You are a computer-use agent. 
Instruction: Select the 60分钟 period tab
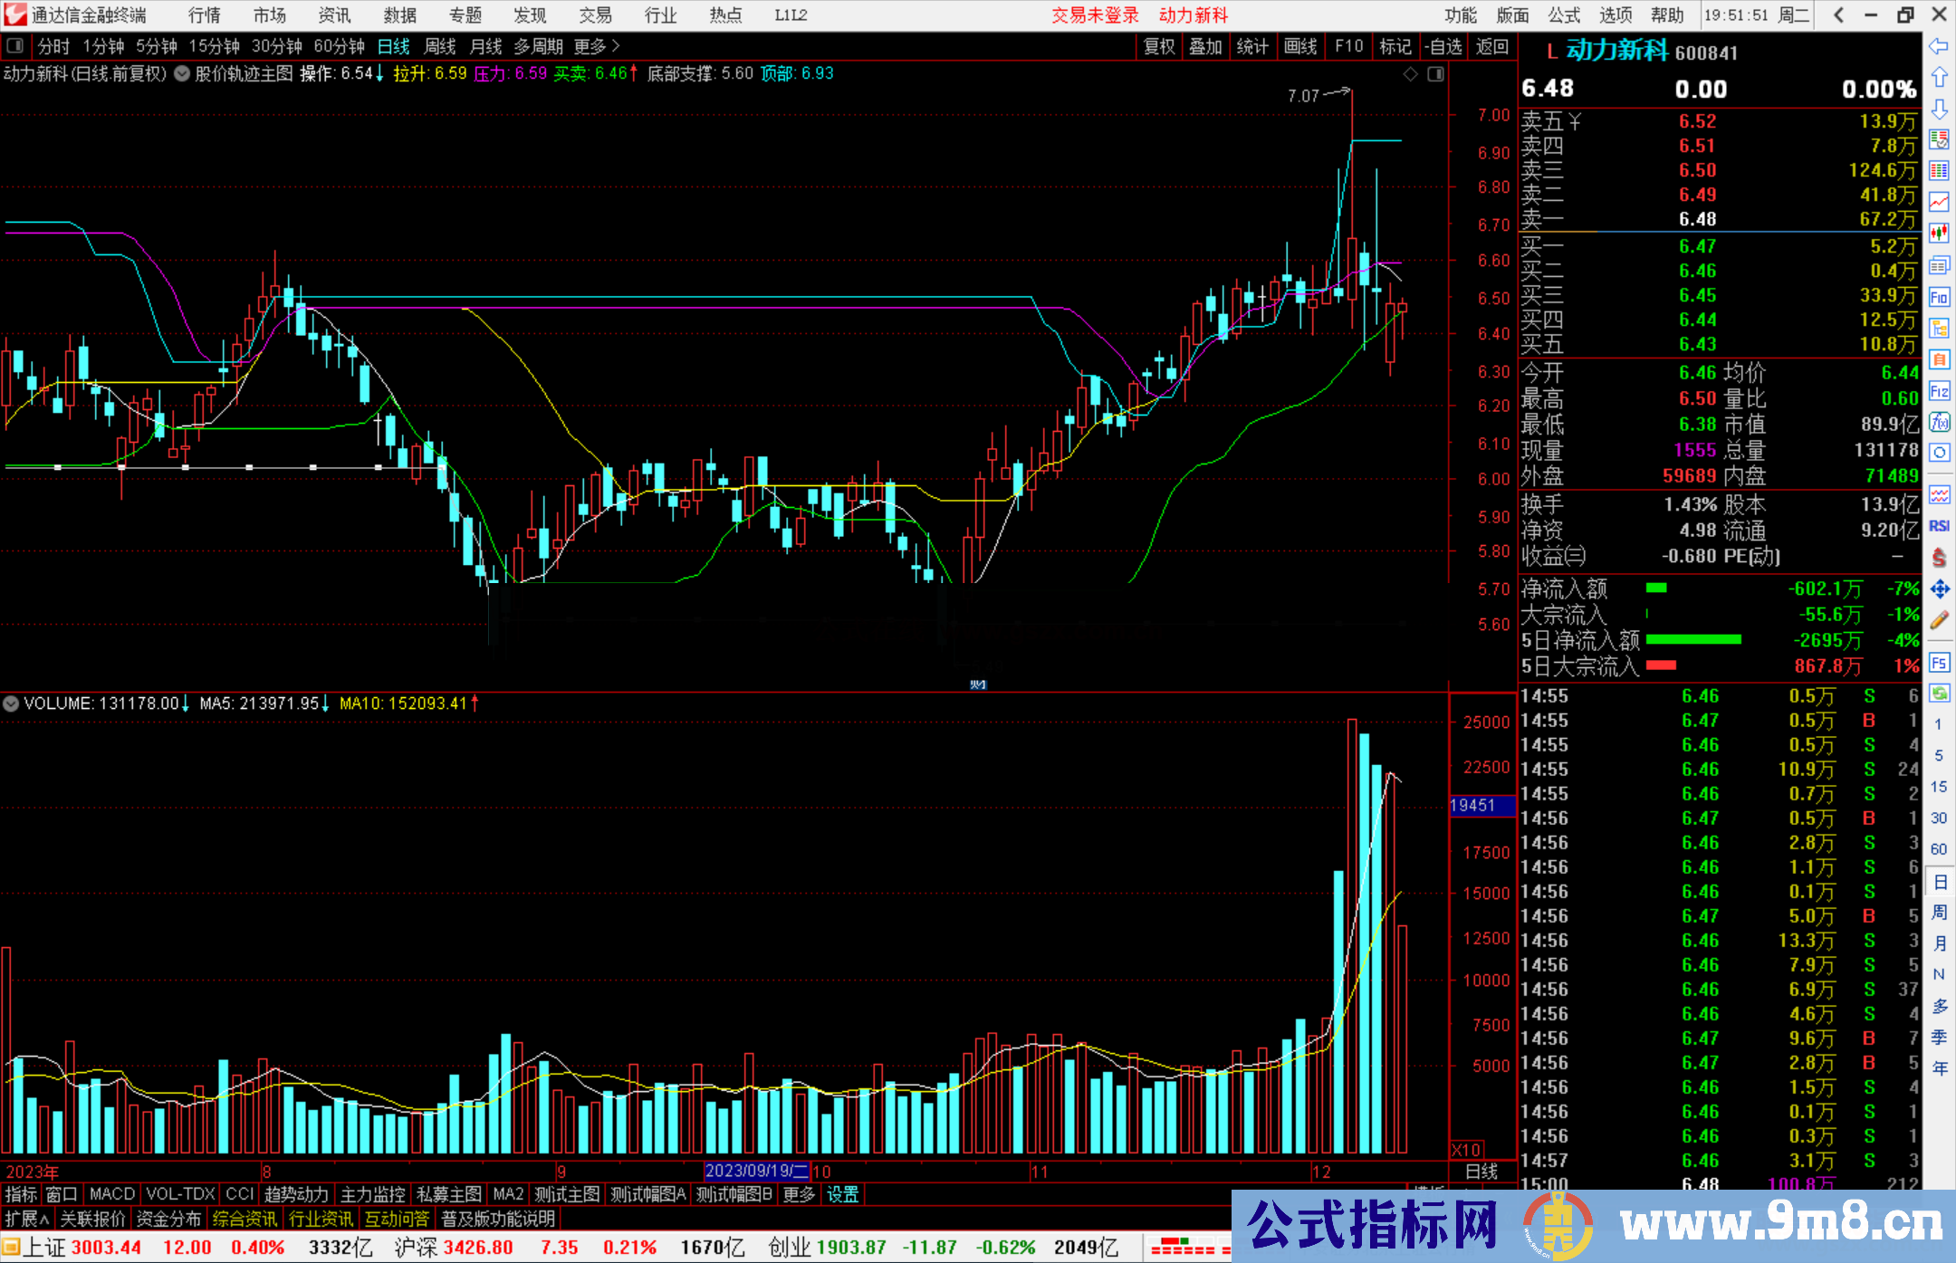click(339, 46)
